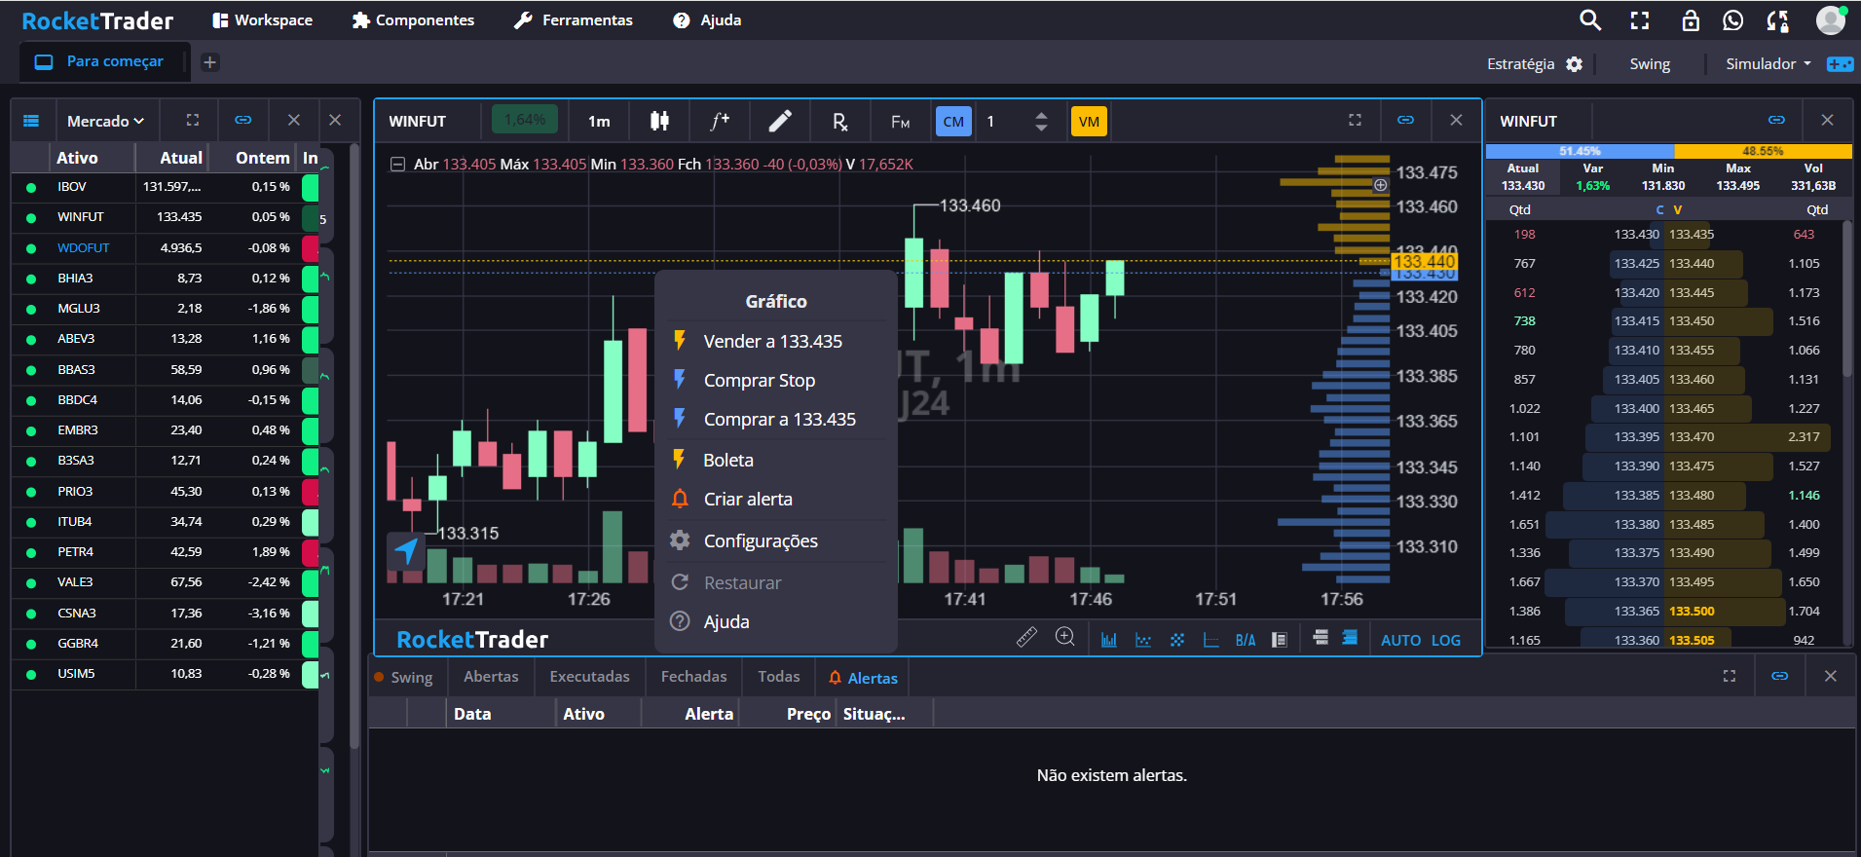
Task: Open the 1m timeframe selector
Action: [599, 121]
